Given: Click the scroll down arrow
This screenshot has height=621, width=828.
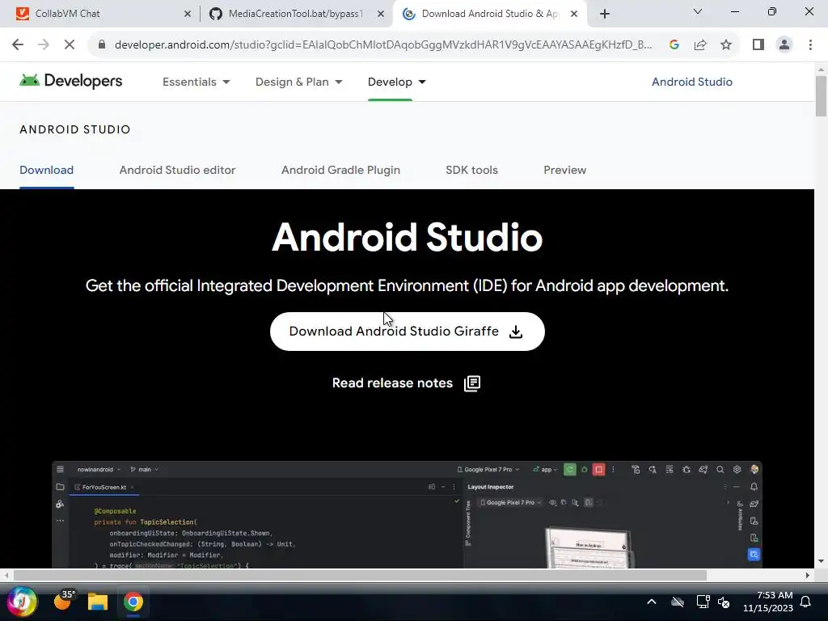Looking at the screenshot, I should (821, 561).
